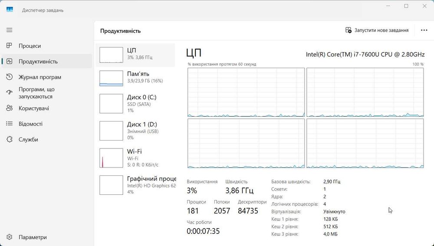Maximize the Task Manager window
Image resolution: width=434 pixels, height=246 pixels.
(x=406, y=6)
